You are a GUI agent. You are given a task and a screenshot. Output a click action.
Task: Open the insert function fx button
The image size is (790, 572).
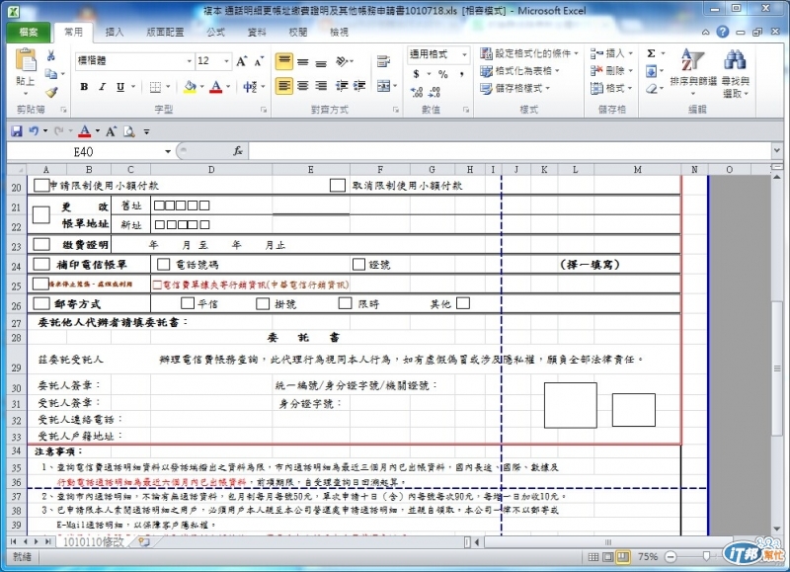[x=238, y=151]
